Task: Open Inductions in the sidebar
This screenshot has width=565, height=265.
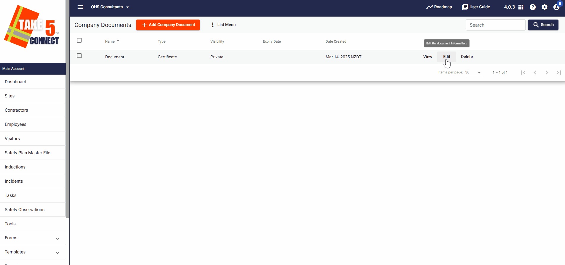Action: click(x=33, y=167)
